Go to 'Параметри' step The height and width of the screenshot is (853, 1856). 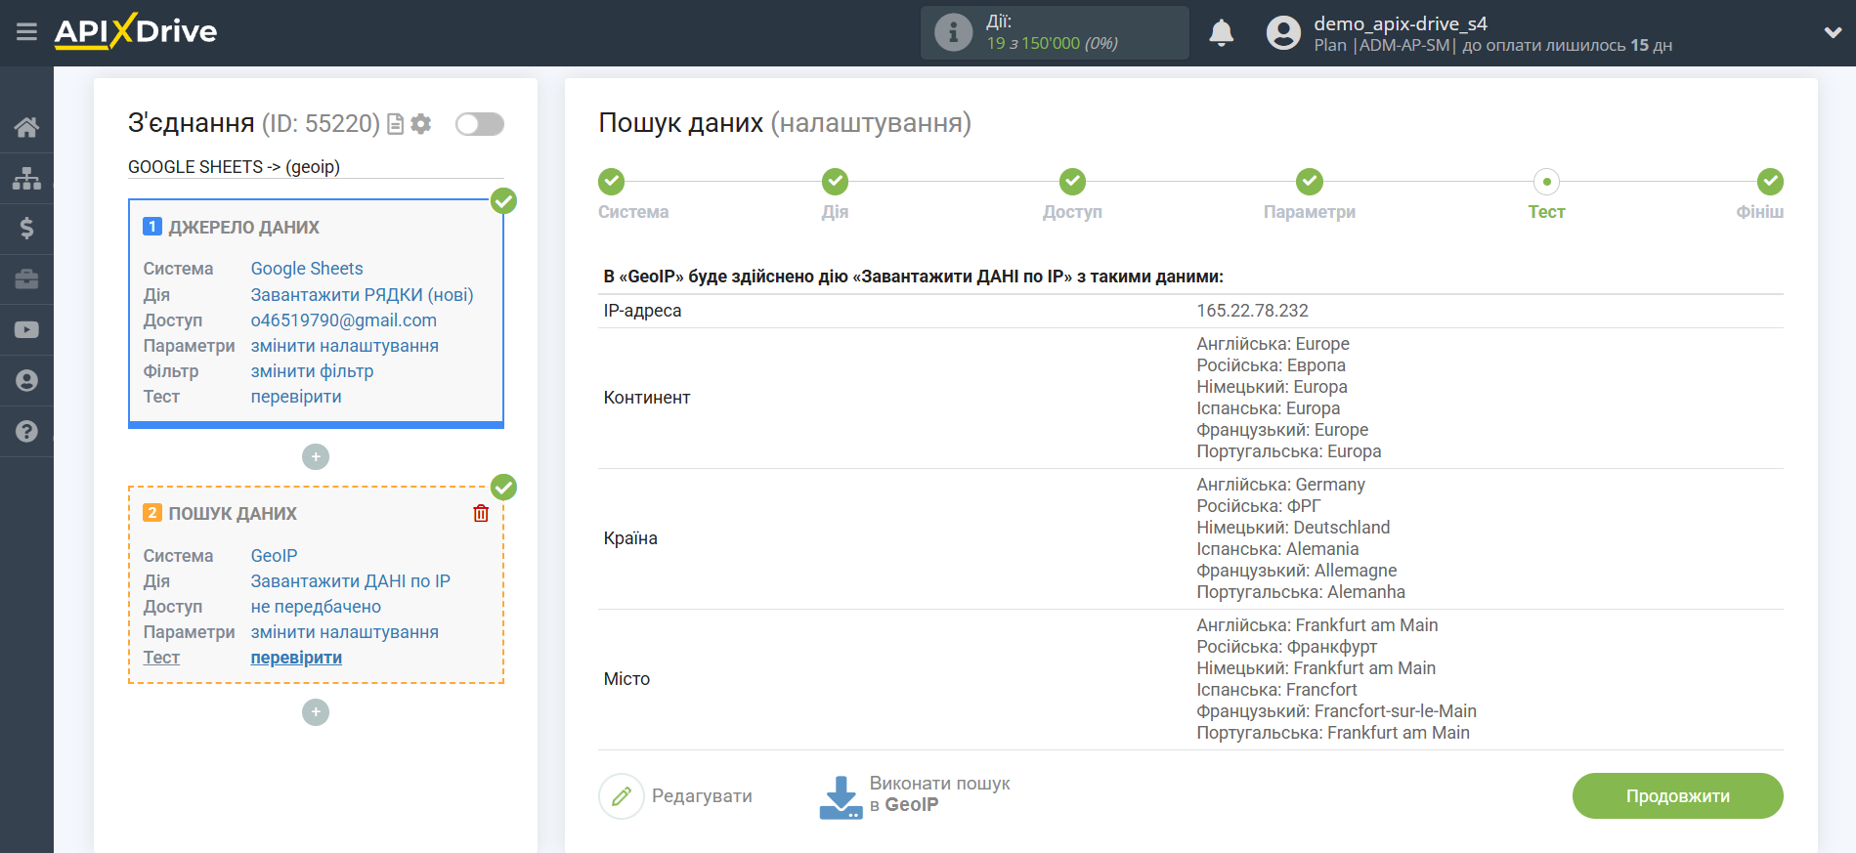coord(1310,194)
